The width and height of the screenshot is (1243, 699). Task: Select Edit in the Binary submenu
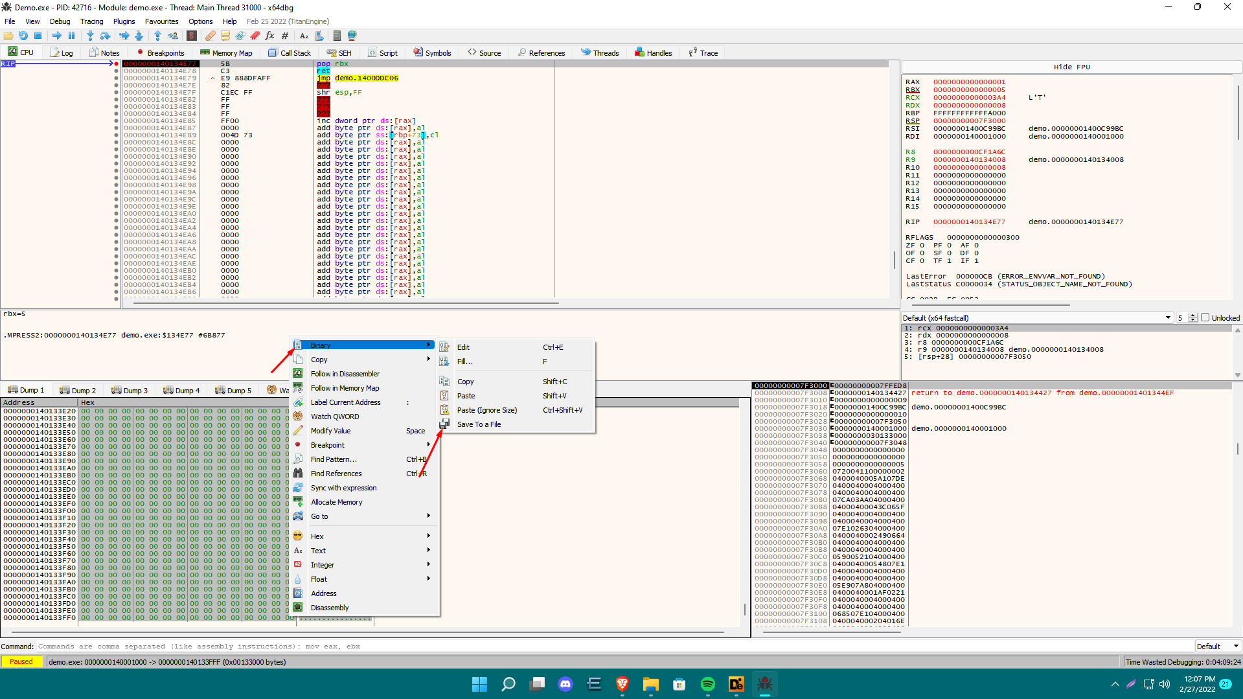tap(516, 347)
